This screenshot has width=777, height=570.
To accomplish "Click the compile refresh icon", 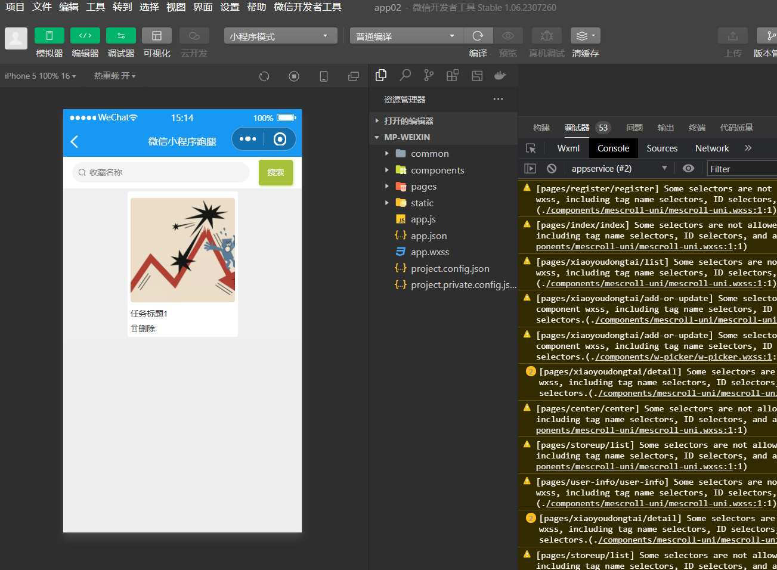I will pos(478,36).
